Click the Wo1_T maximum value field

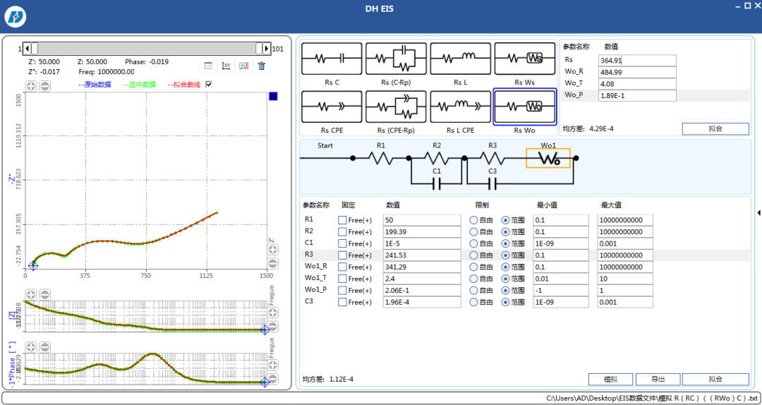[625, 279]
